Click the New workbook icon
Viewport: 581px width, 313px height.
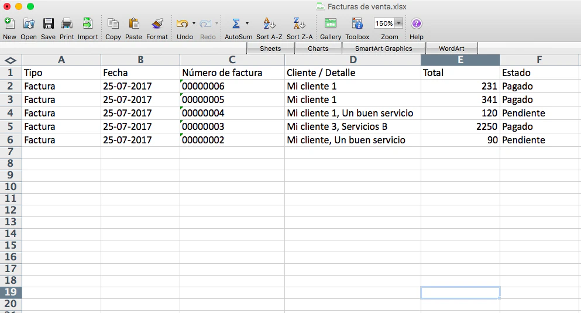click(x=9, y=24)
